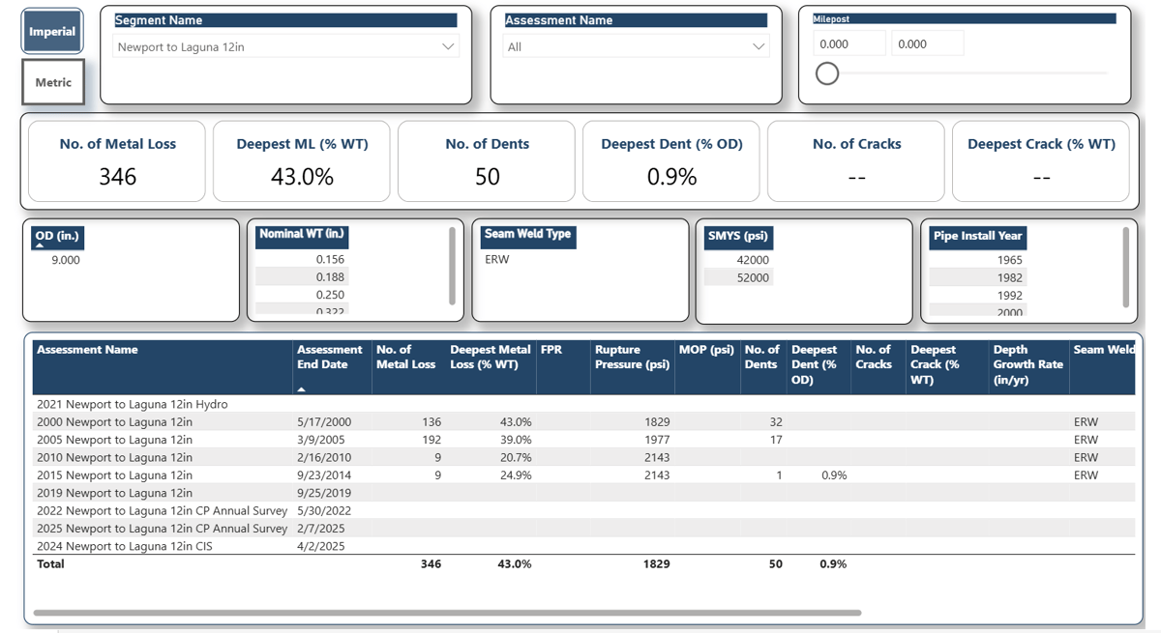Select ERW under Seam Weld Type

click(x=497, y=260)
